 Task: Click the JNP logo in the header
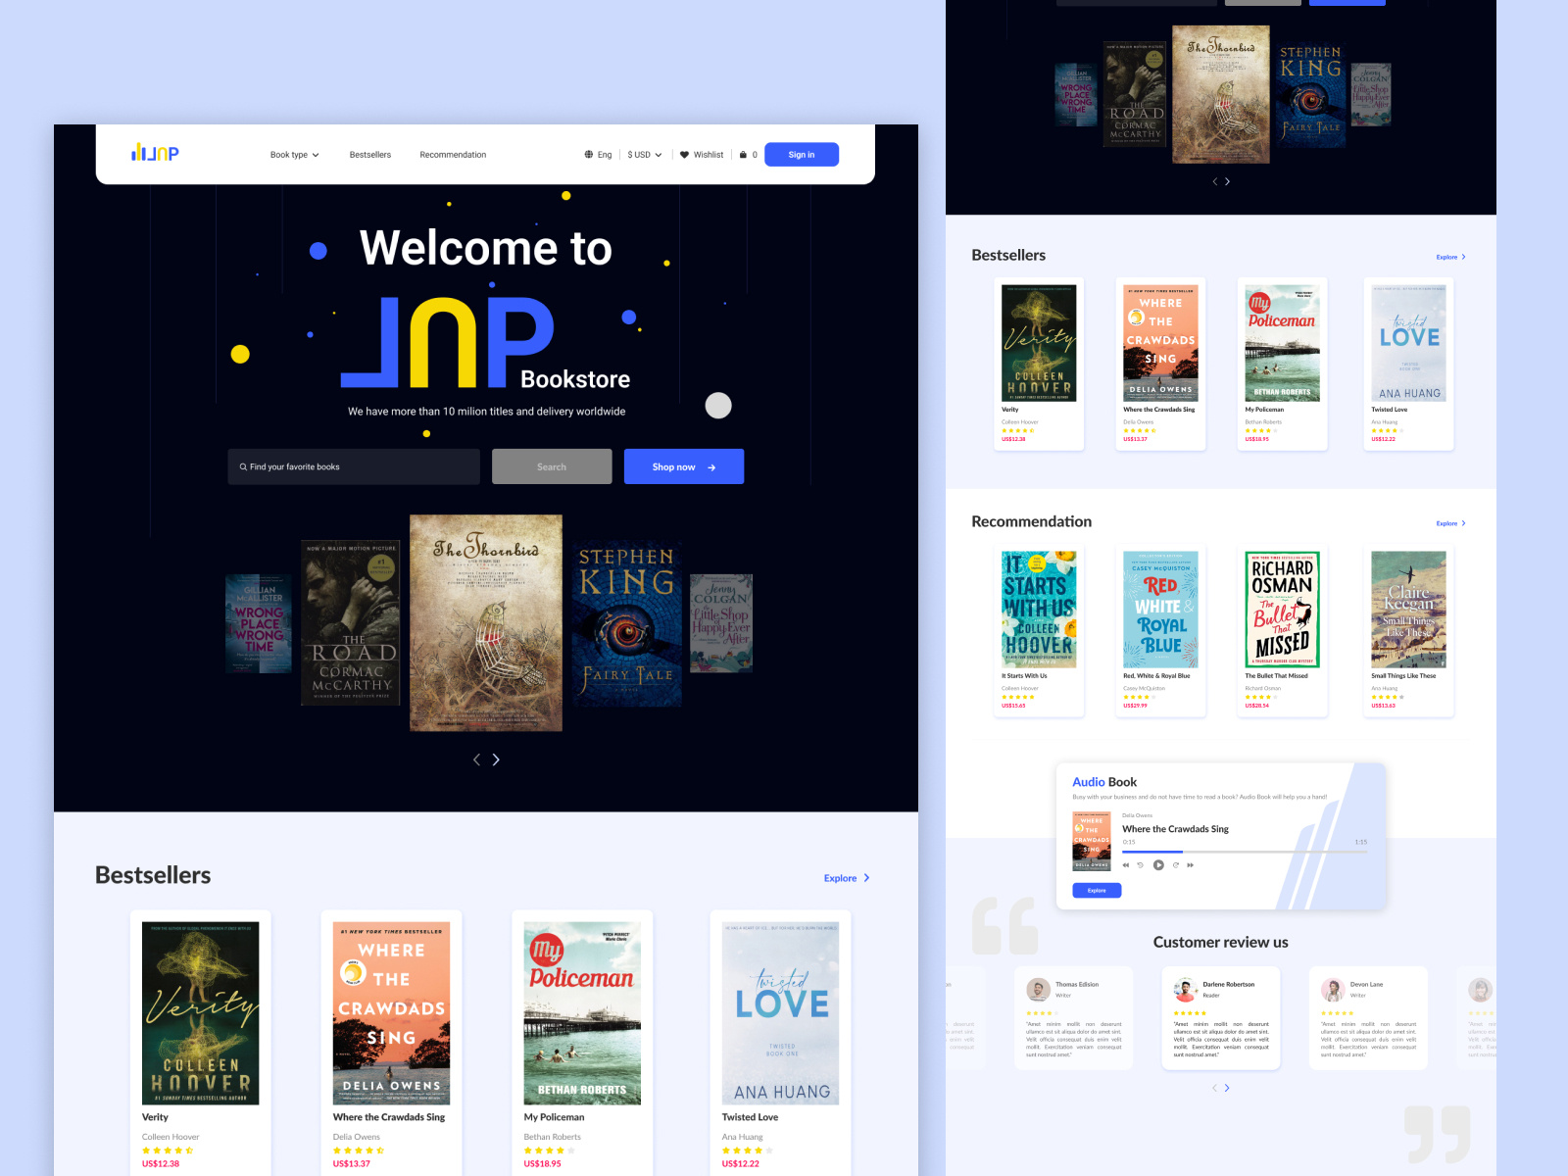155,153
